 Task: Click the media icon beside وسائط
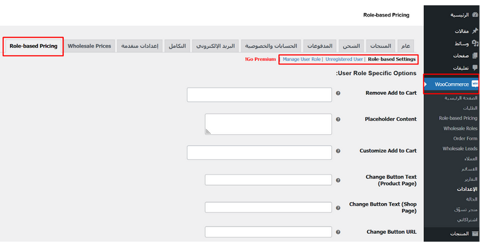click(475, 43)
